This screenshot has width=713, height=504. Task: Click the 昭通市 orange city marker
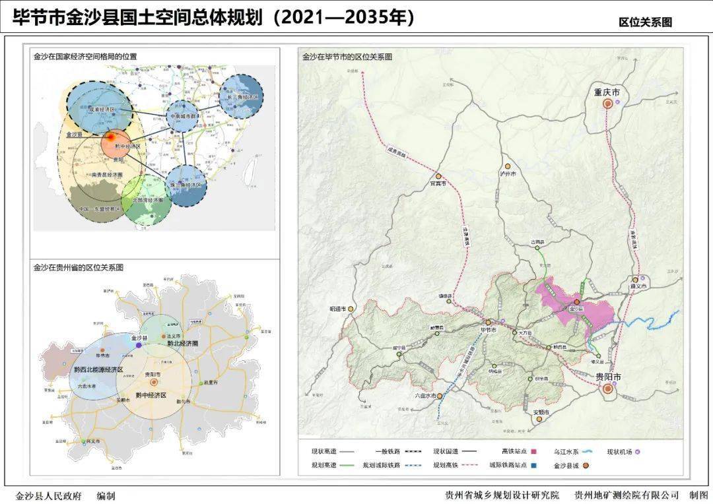351,309
